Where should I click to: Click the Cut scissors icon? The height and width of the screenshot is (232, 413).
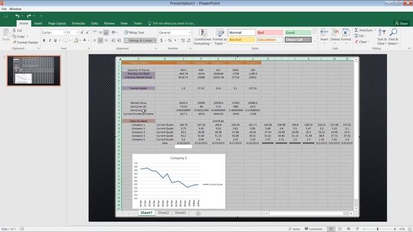tap(14, 30)
